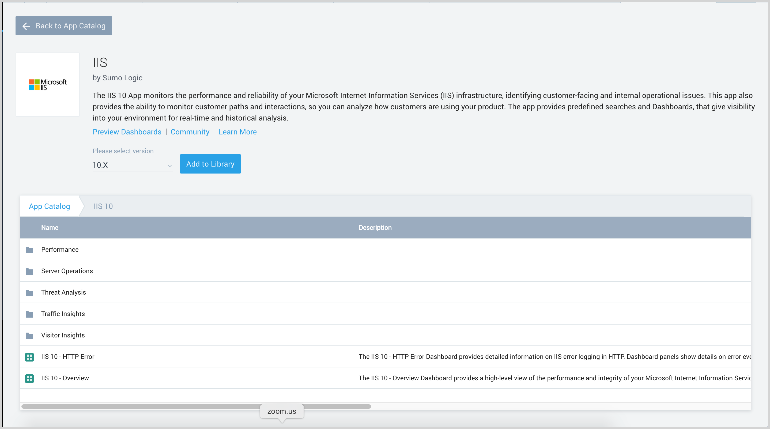
Task: Open the IIS 10 - Overview row
Action: tap(65, 378)
